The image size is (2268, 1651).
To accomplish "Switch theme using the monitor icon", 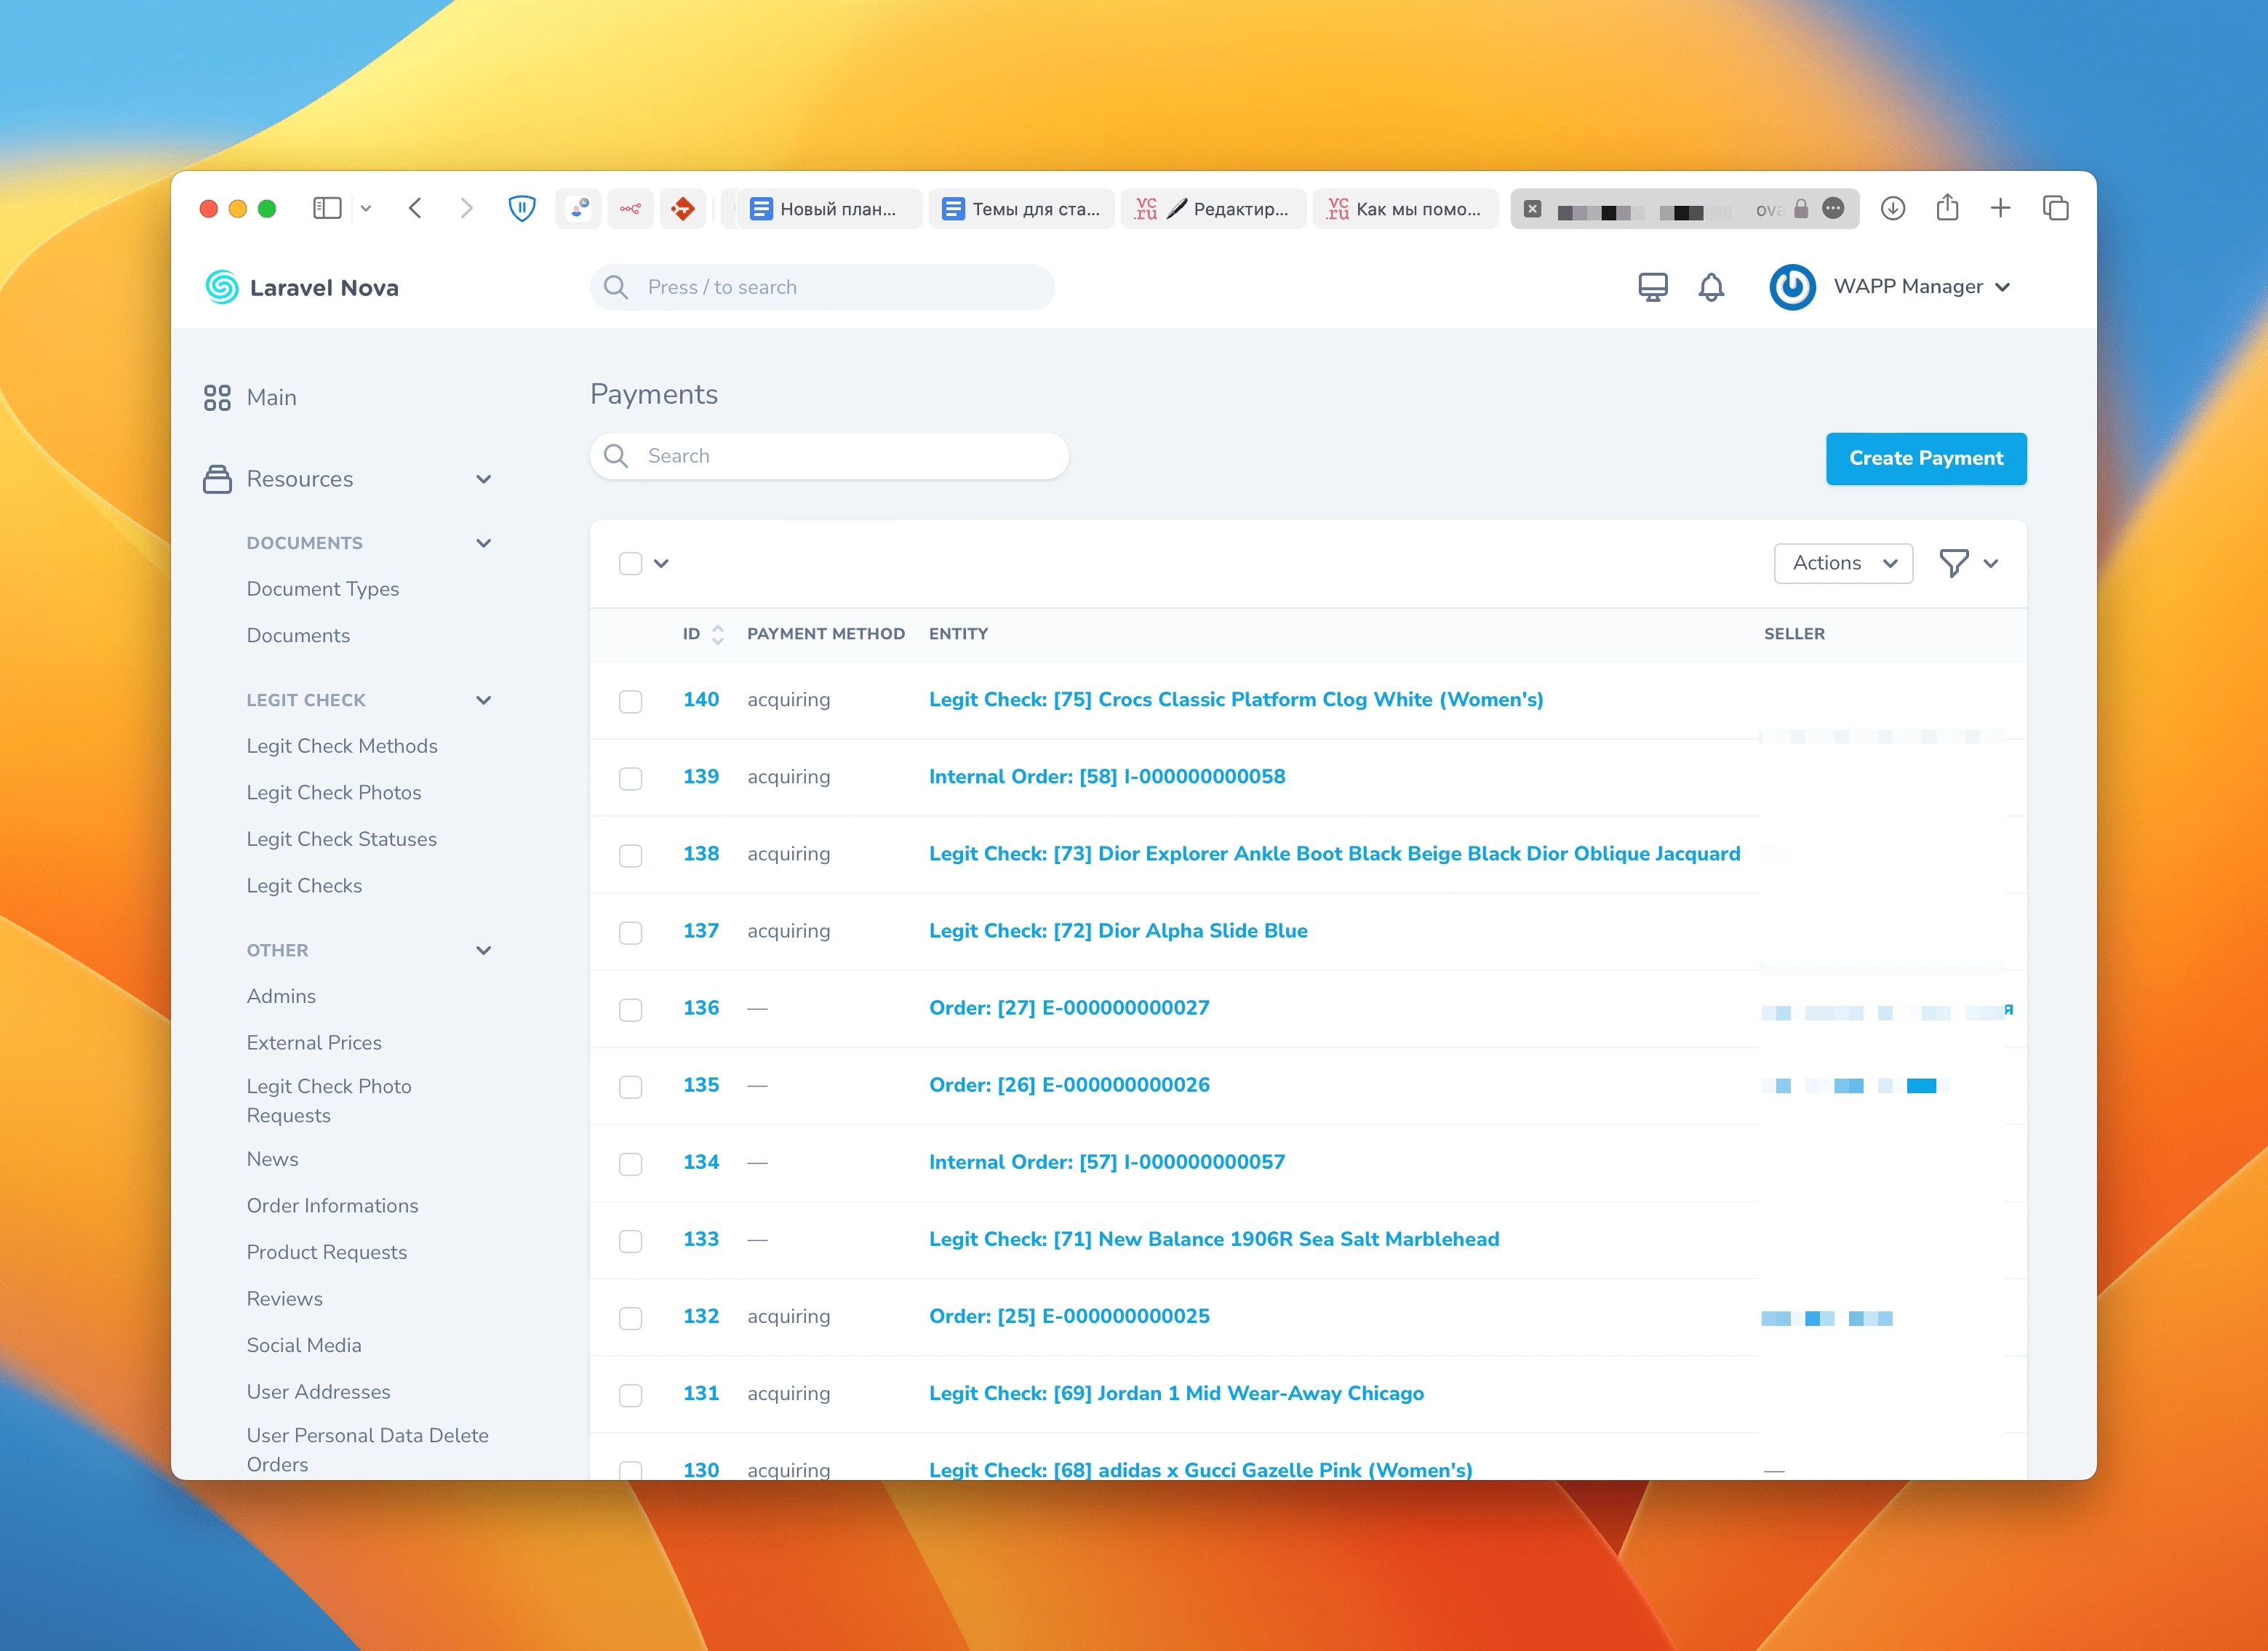I will 1653,287.
